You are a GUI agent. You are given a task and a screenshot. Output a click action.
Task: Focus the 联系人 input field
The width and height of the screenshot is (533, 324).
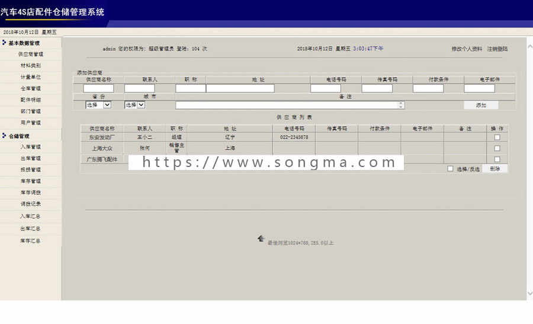(x=139, y=88)
